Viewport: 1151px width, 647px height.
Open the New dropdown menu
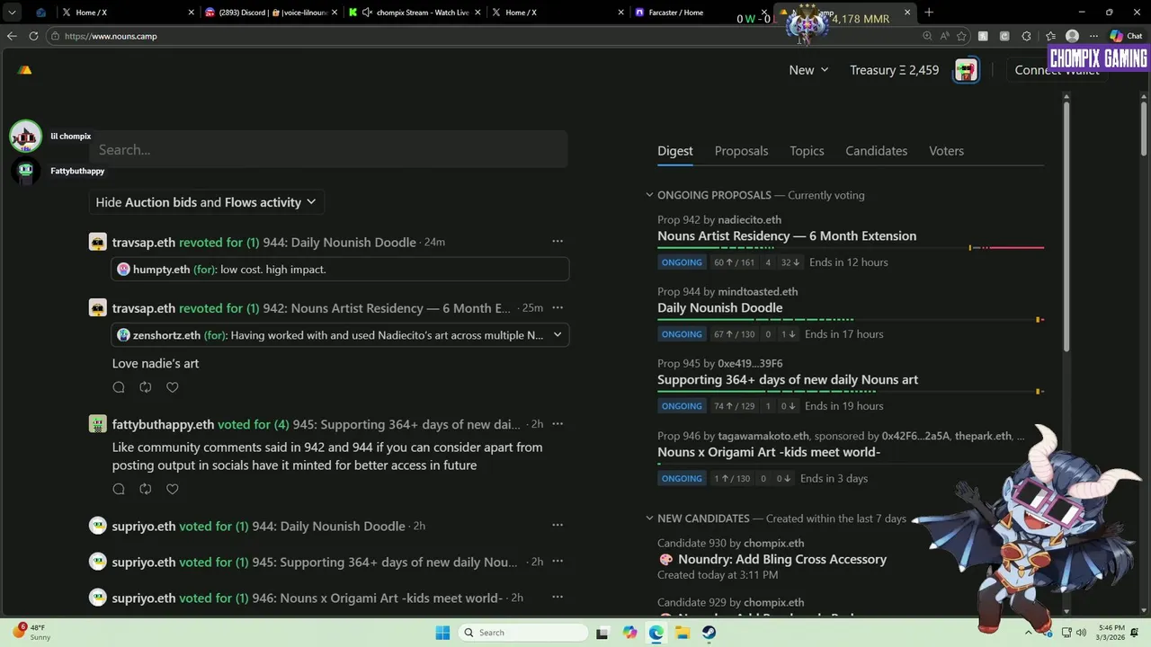pyautogui.click(x=808, y=70)
